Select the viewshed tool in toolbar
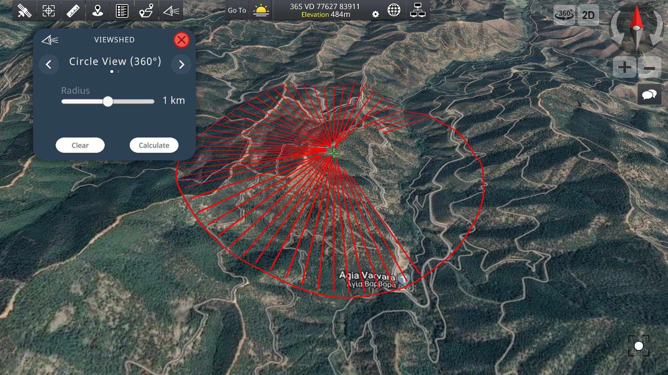The width and height of the screenshot is (668, 375). click(171, 10)
